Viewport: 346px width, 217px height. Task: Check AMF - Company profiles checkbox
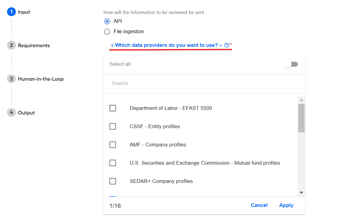tap(113, 145)
